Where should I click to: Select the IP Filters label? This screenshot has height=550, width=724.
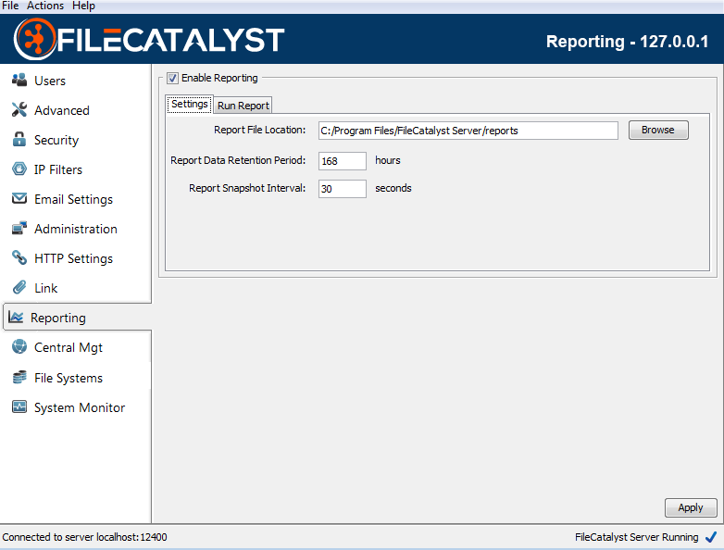pyautogui.click(x=58, y=169)
